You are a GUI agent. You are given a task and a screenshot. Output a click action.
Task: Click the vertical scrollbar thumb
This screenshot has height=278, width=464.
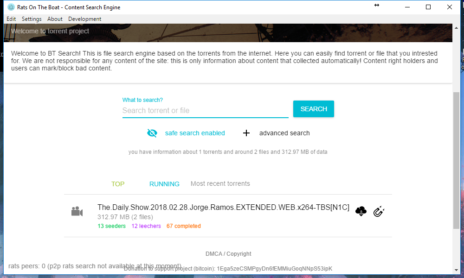pos(456,160)
